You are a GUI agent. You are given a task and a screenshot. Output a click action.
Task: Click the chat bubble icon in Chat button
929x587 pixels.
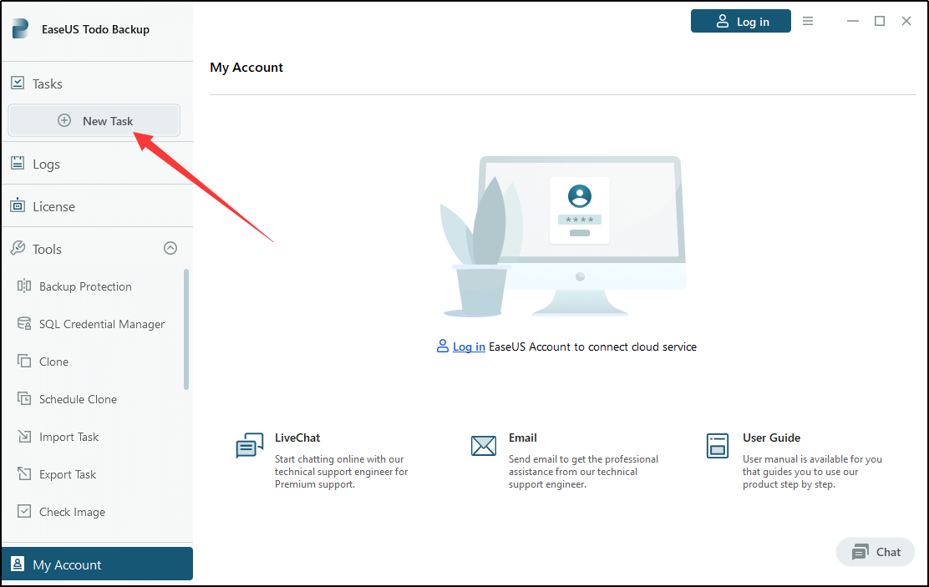click(860, 552)
